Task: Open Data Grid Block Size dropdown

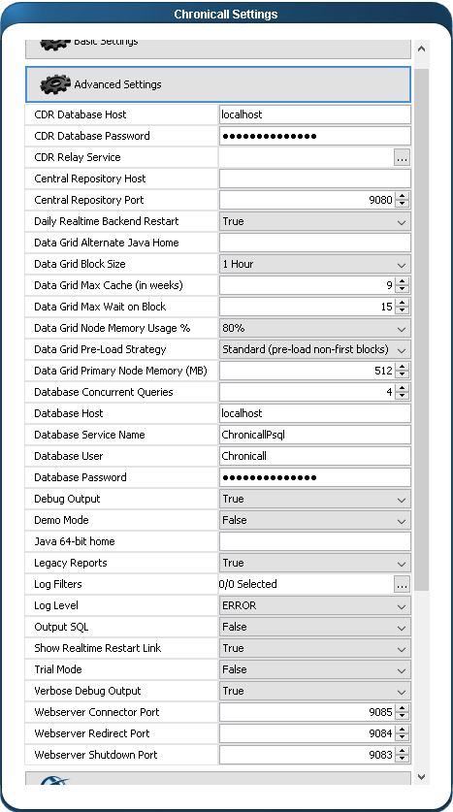Action: pyautogui.click(x=314, y=264)
